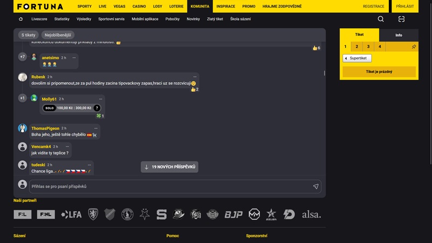Open the options menu on Rubesk's post
Viewport: 432px width, 243px height.
195,77
